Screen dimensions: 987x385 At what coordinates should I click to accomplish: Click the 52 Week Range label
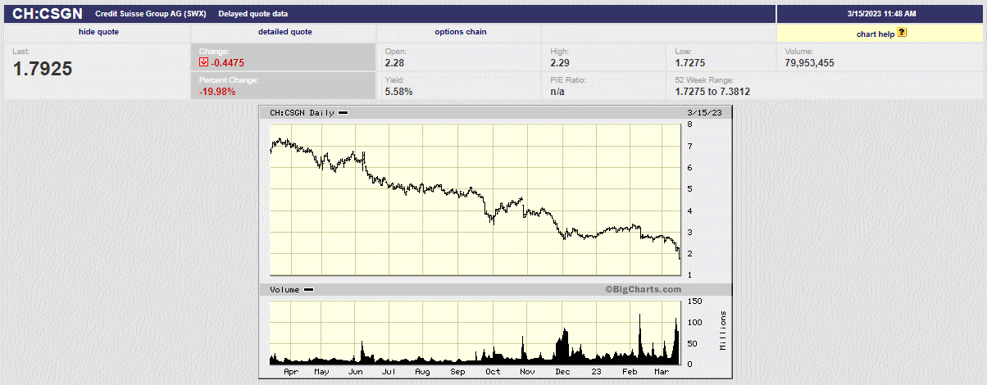point(704,80)
